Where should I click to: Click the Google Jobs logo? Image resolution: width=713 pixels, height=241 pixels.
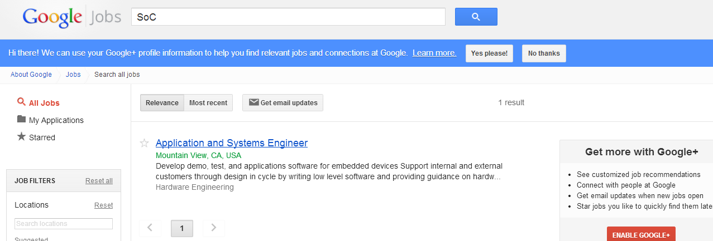click(x=71, y=17)
